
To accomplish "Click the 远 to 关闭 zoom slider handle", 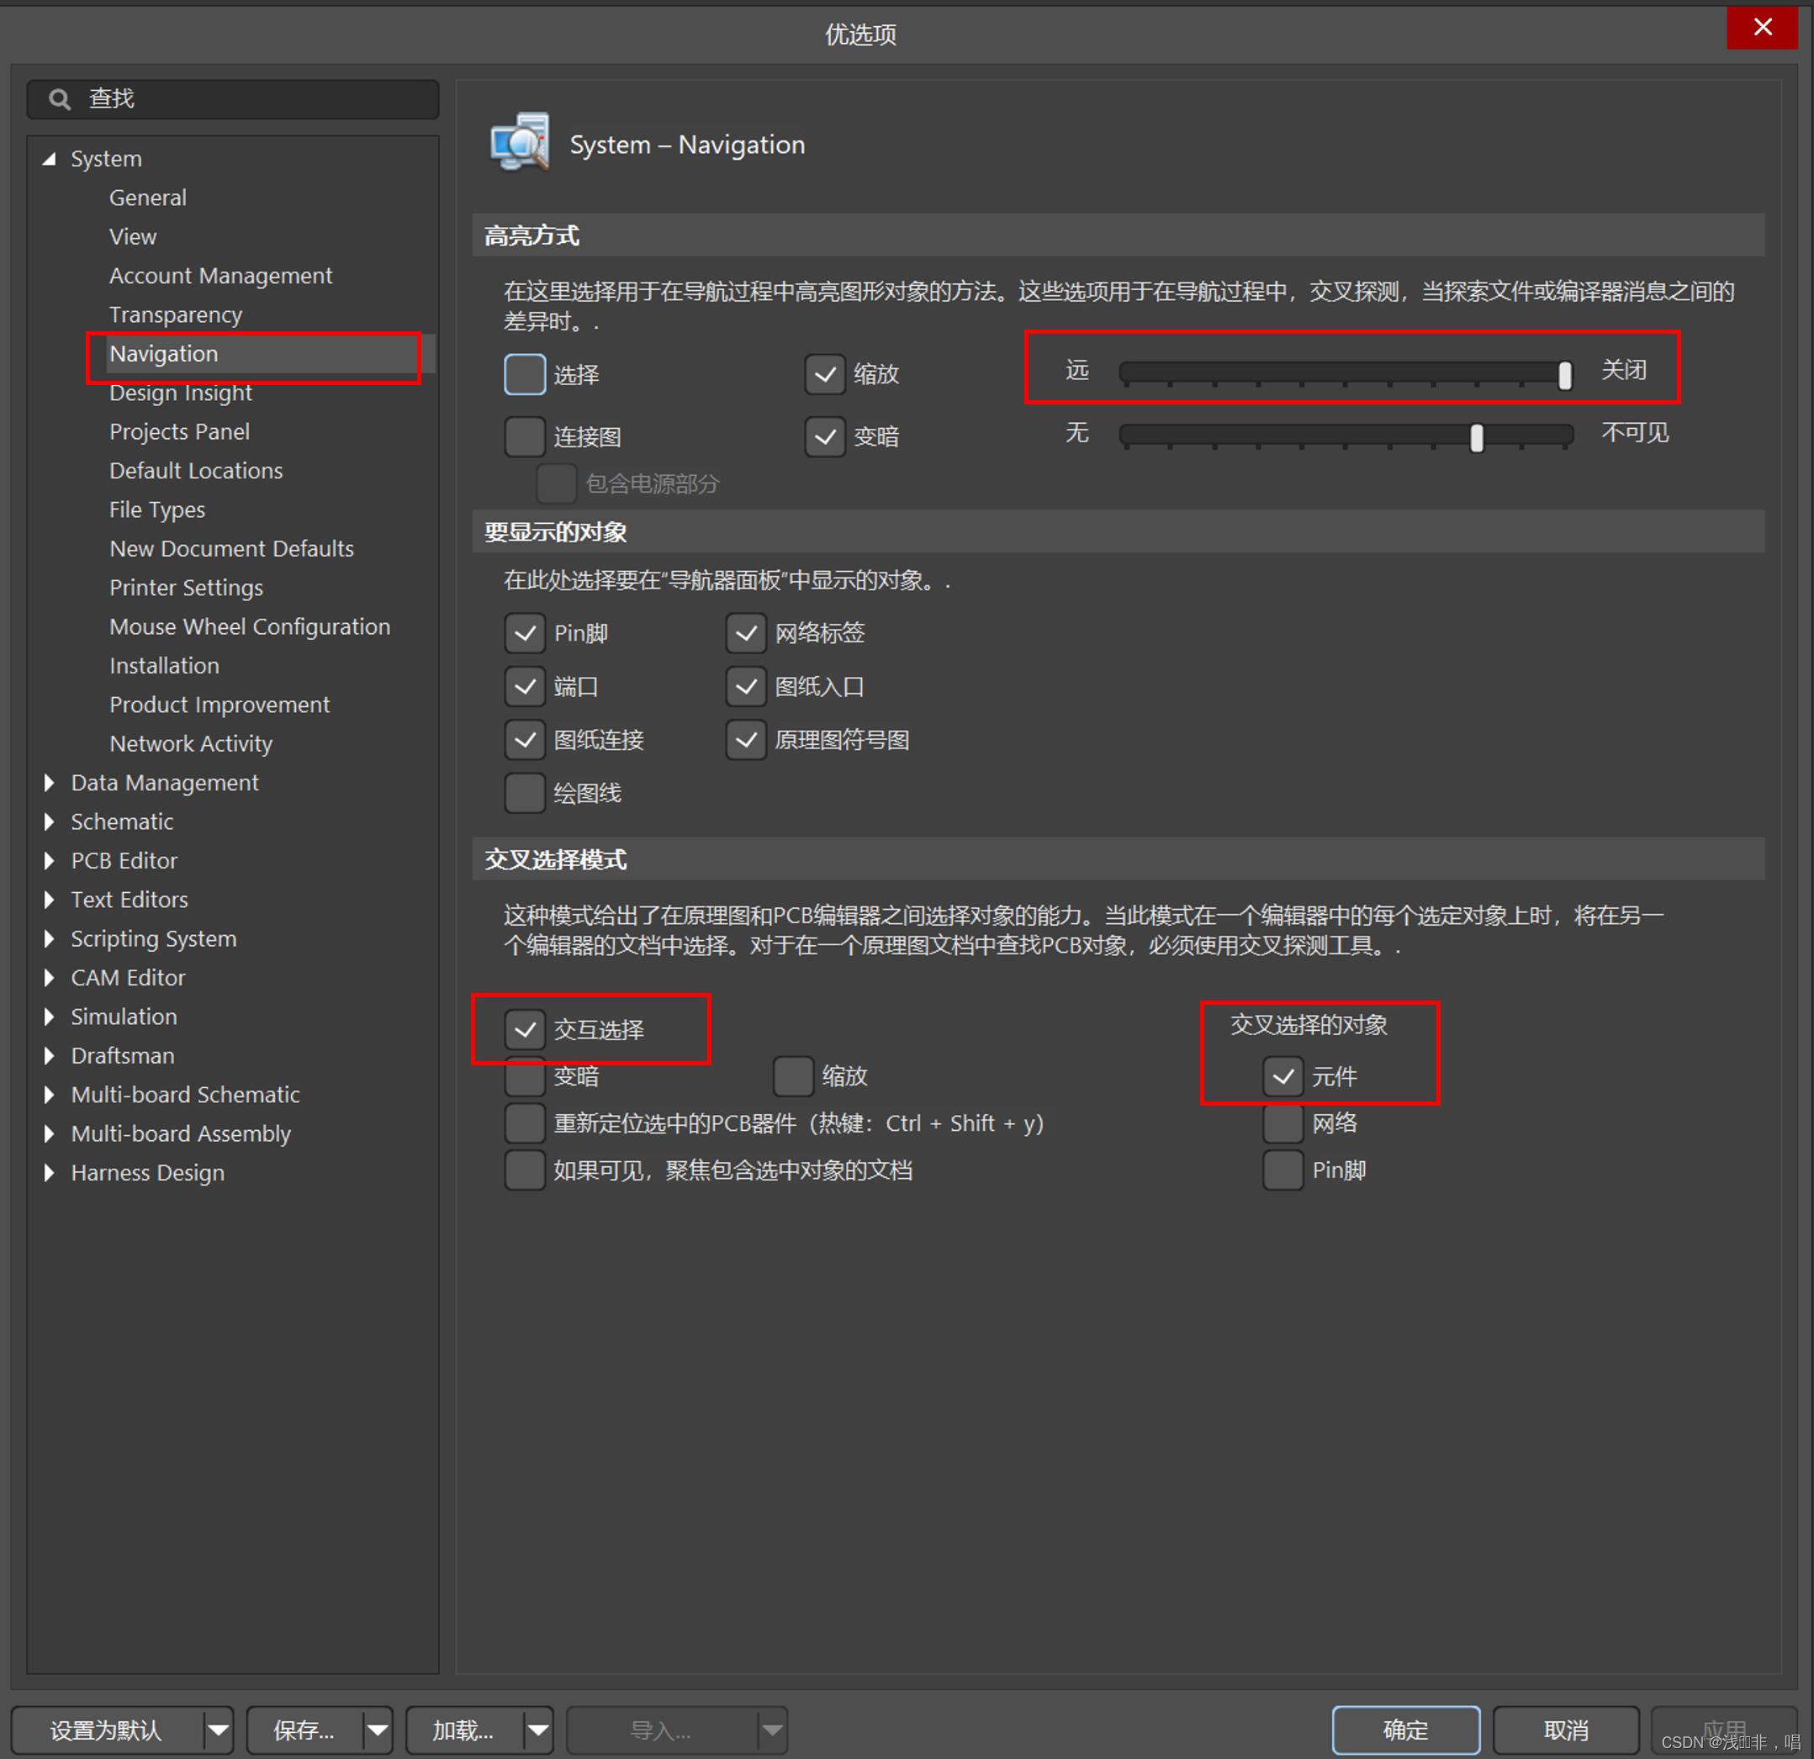I will [1564, 375].
